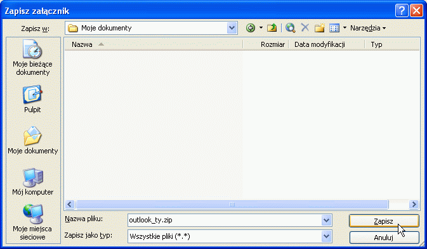The height and width of the screenshot is (249, 427).
Task: Click the horizontal scrollbar right arrow
Action: 414,205
